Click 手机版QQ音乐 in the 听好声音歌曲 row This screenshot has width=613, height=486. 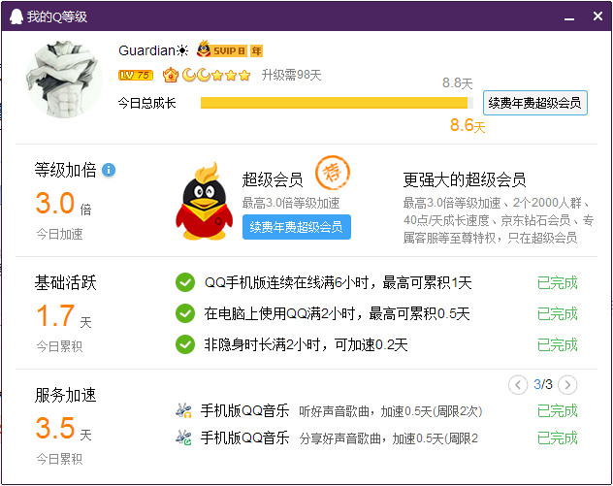tap(244, 411)
